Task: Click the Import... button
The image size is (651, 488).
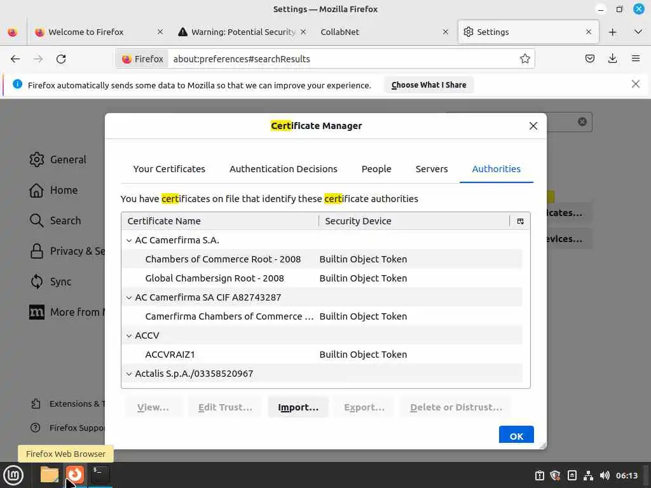Action: coord(298,407)
